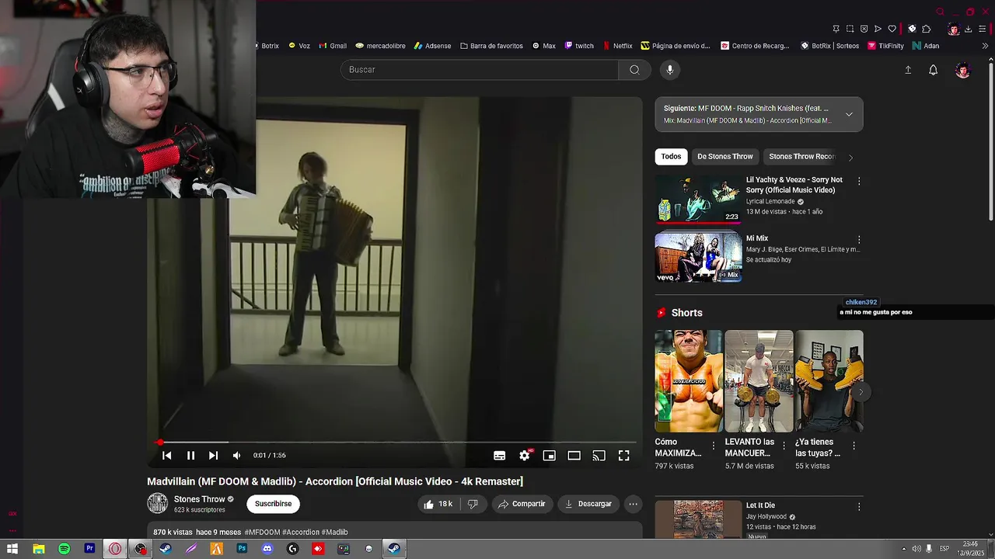Seek on the video progress bar
This screenshot has width=995, height=559.
(x=396, y=443)
